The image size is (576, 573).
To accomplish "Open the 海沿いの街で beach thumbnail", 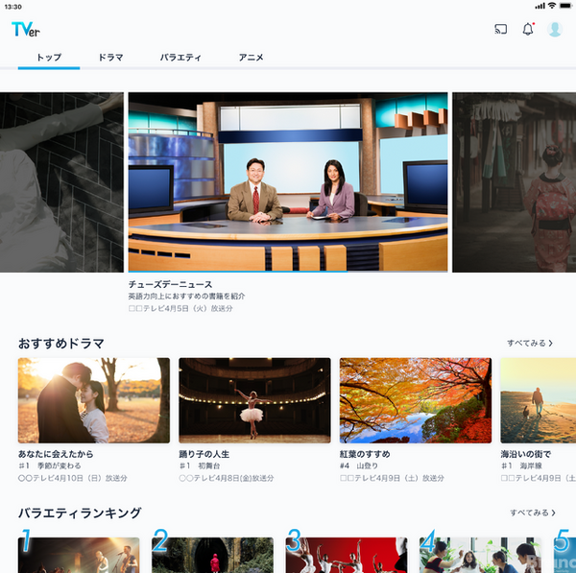I will tap(539, 400).
